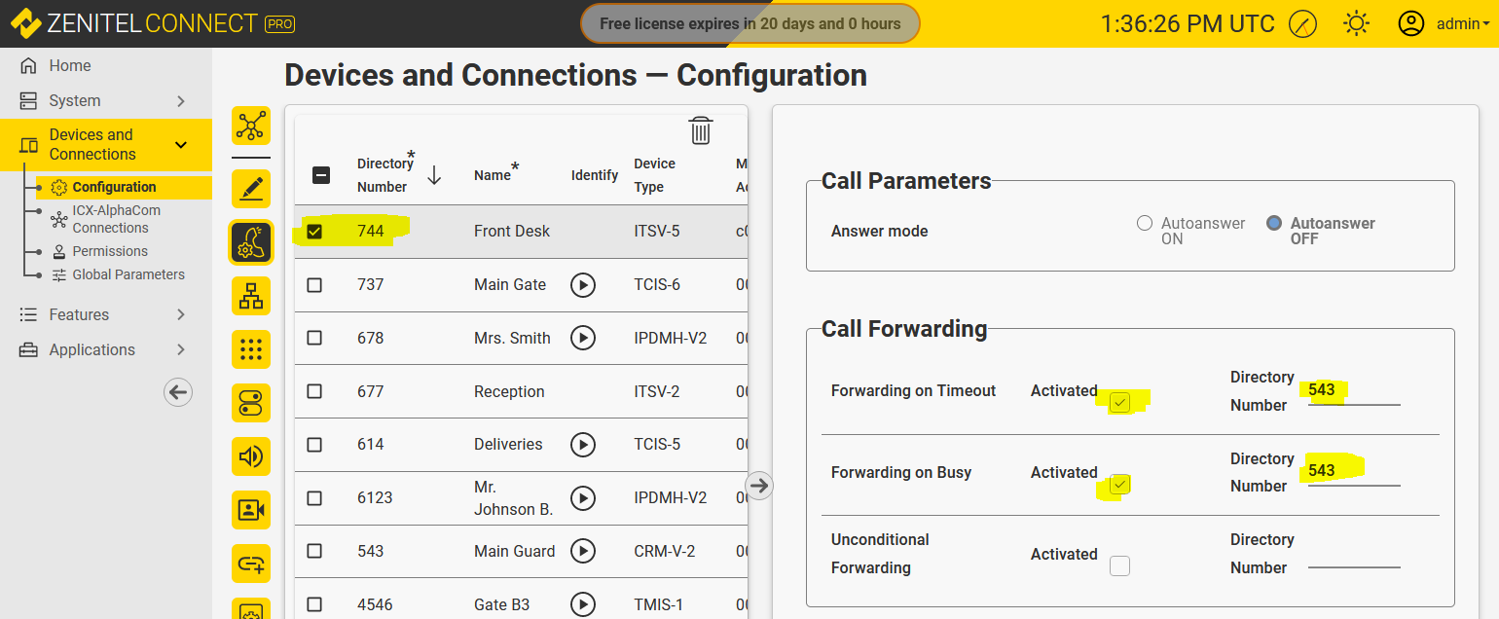This screenshot has height=619, width=1499.
Task: Click the network topology icon in toolbar
Action: (251, 127)
